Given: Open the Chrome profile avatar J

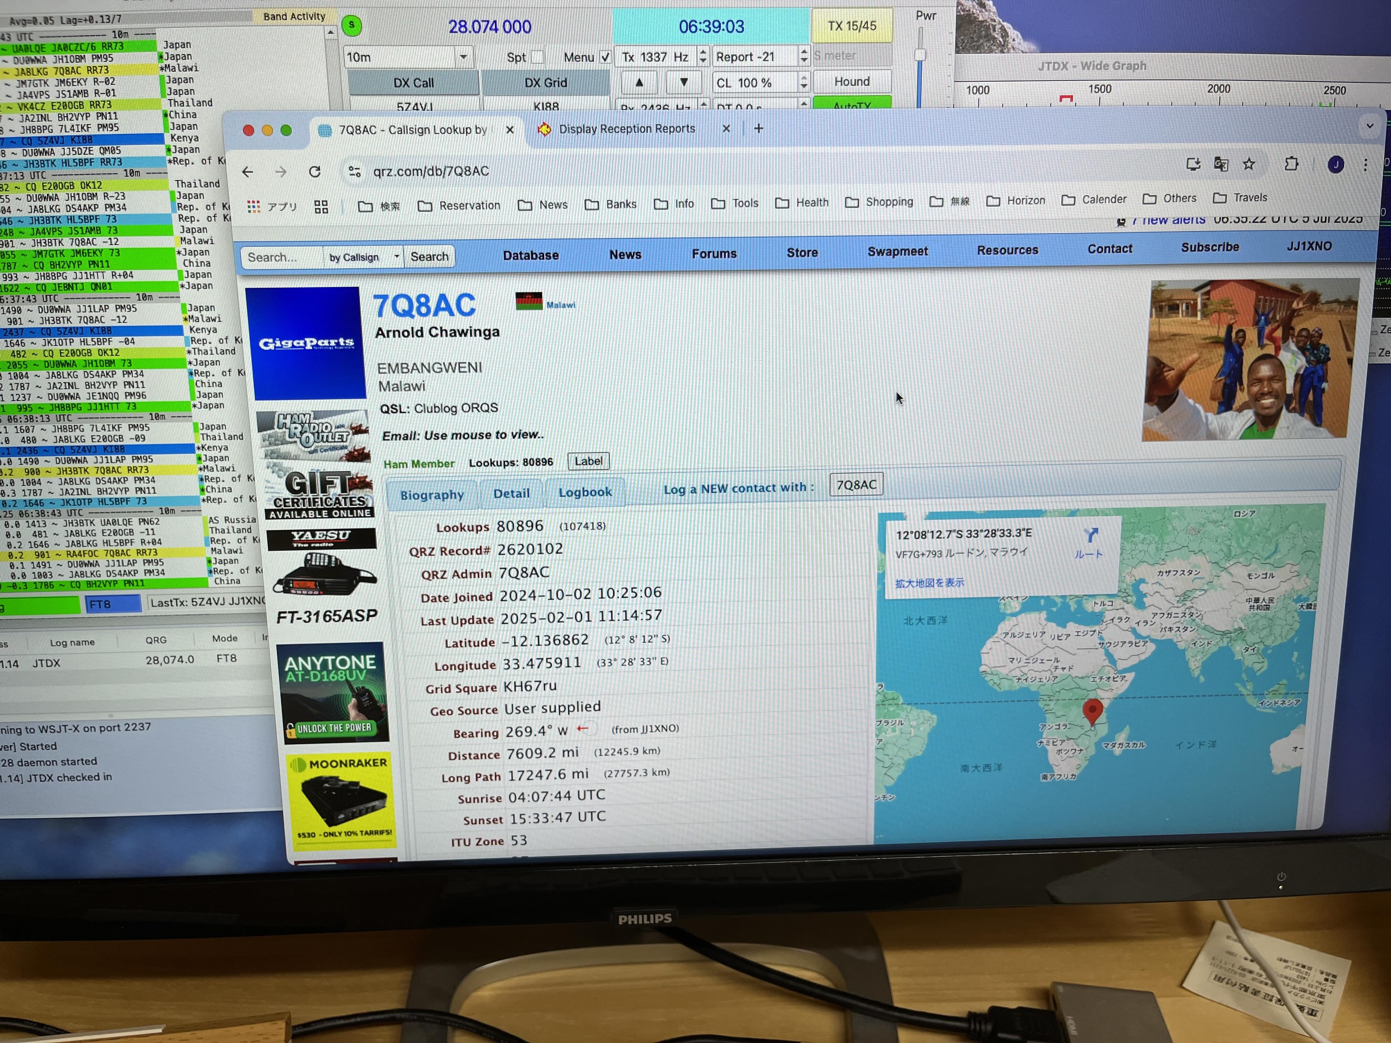Looking at the screenshot, I should [x=1336, y=165].
